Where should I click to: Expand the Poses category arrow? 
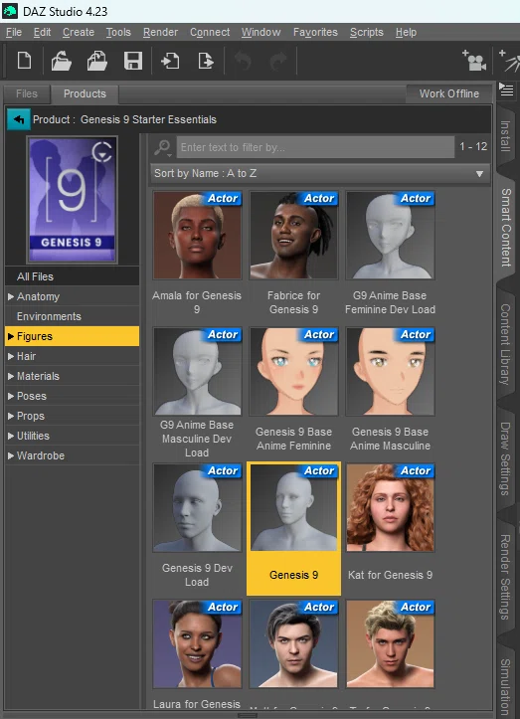pyautogui.click(x=11, y=396)
